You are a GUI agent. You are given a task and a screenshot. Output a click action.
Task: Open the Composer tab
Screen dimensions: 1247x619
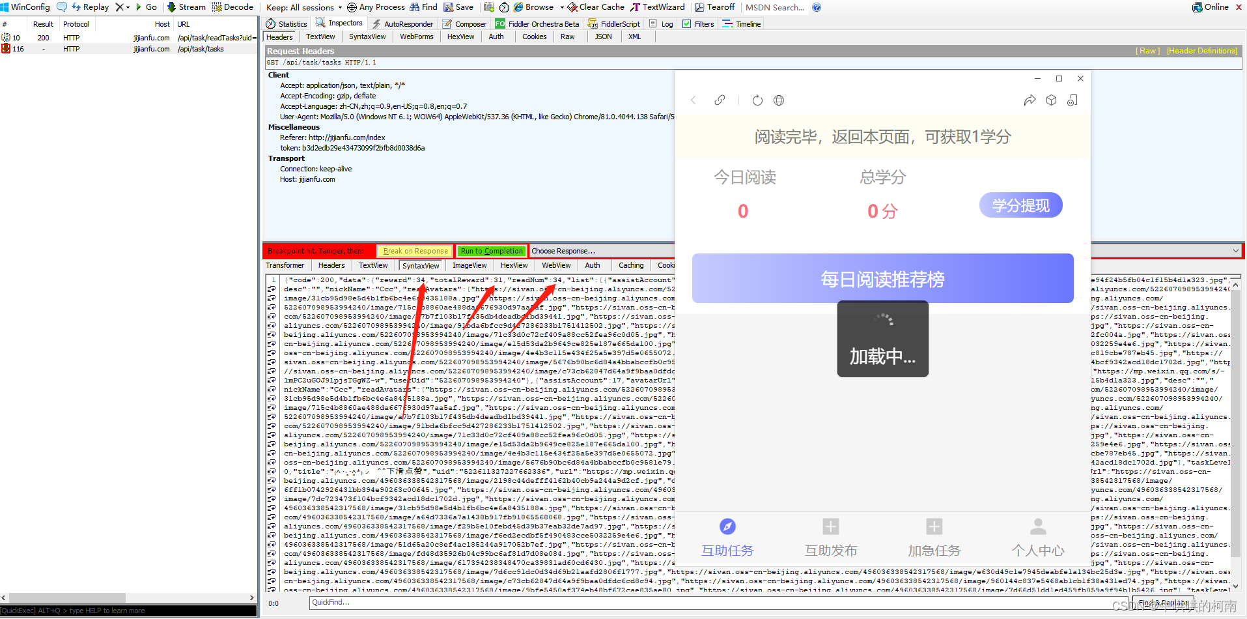[x=464, y=24]
